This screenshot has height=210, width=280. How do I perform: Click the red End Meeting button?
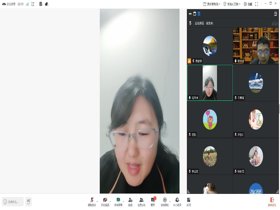coord(272,201)
